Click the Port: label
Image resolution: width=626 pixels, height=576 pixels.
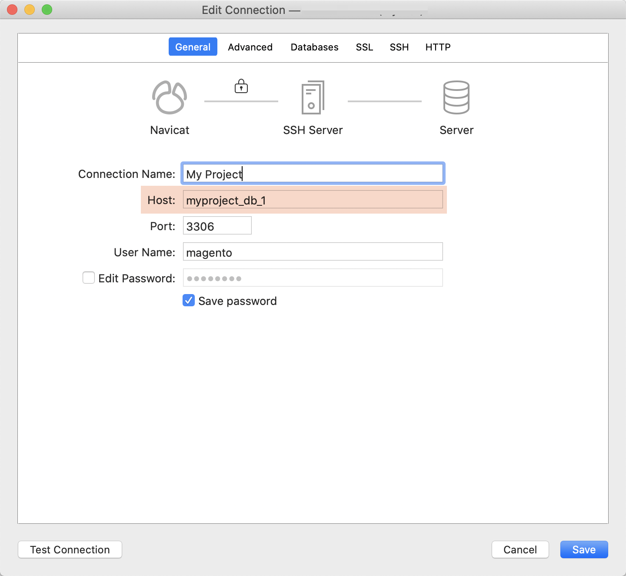tap(163, 226)
